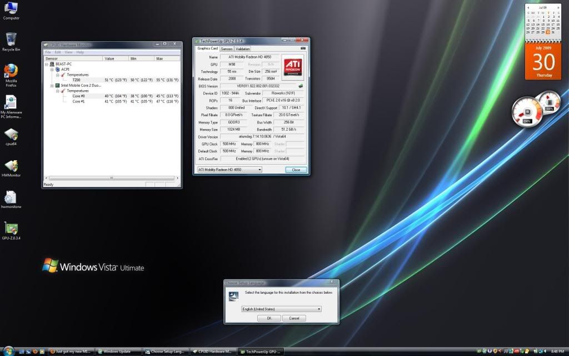Click the larger CPU meter gauge gadget
The width and height of the screenshot is (569, 356).
pyautogui.click(x=527, y=111)
